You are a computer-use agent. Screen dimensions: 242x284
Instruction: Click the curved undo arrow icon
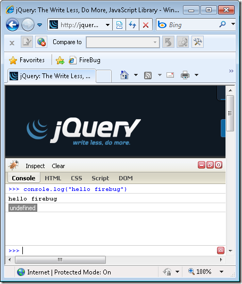click(x=168, y=42)
